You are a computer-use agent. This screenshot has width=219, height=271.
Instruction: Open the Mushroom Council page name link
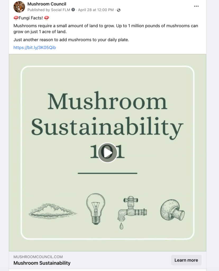tap(47, 4)
